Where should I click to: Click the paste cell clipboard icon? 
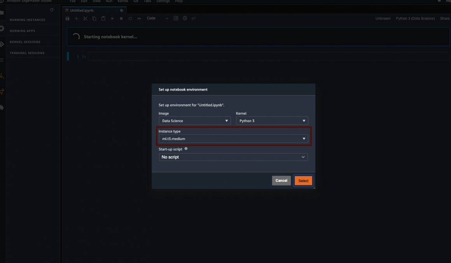(x=103, y=19)
